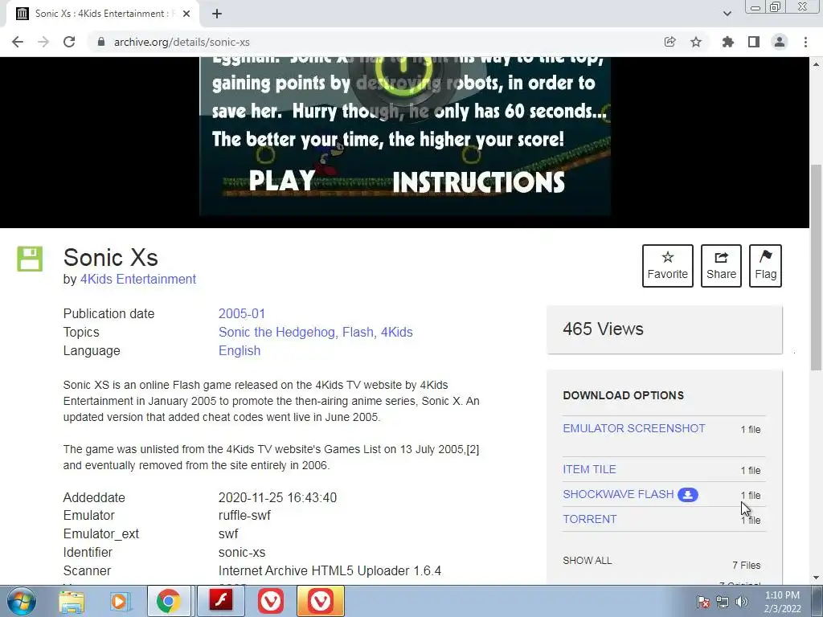Open the highlighted second Vivaldi taskbar icon
The height and width of the screenshot is (617, 823).
click(320, 601)
